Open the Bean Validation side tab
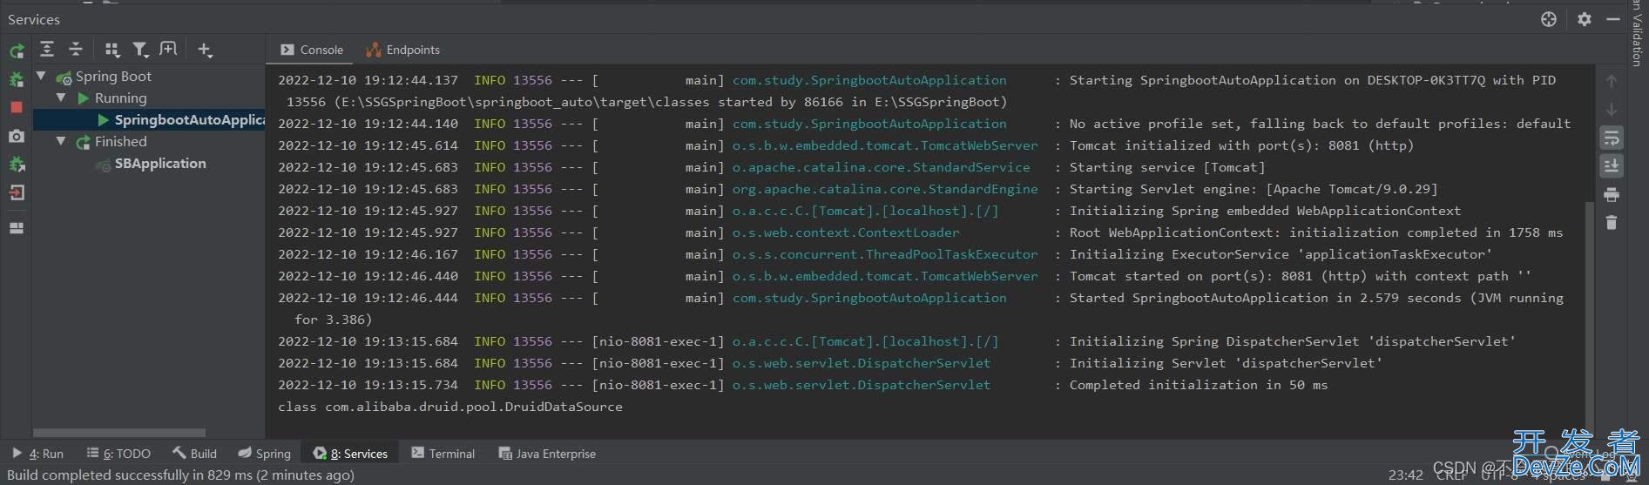 pyautogui.click(x=1637, y=33)
